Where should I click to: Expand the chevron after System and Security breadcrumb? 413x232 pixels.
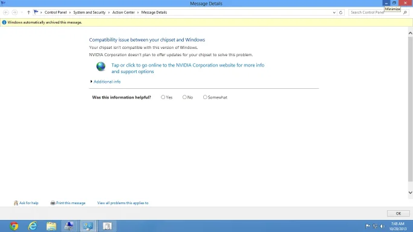click(x=109, y=12)
